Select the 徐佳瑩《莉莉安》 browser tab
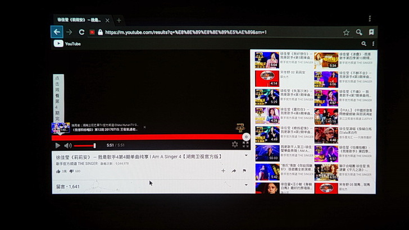The width and height of the screenshot is (409, 230). click(79, 20)
